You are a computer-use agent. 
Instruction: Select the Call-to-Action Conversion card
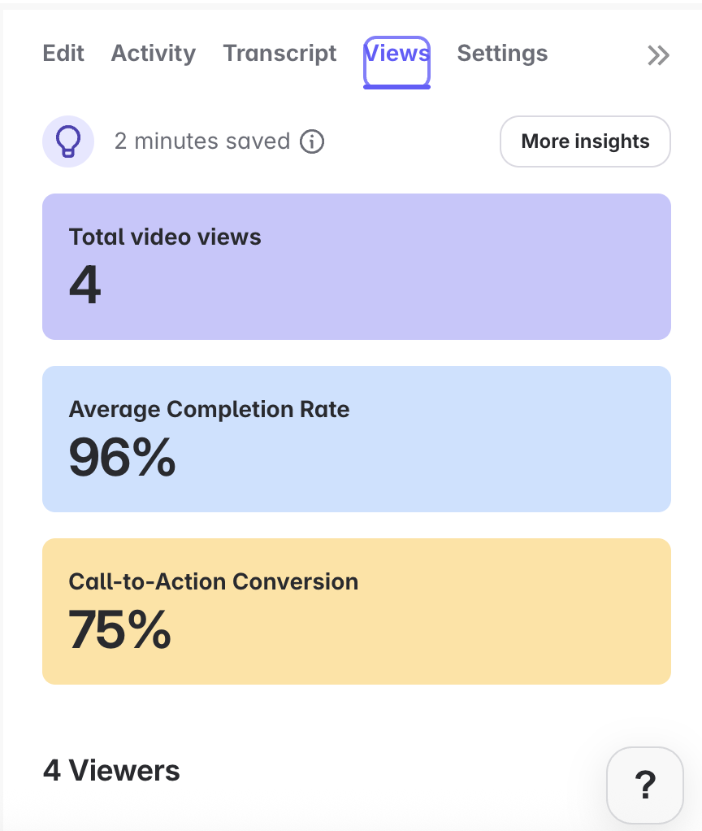point(356,611)
